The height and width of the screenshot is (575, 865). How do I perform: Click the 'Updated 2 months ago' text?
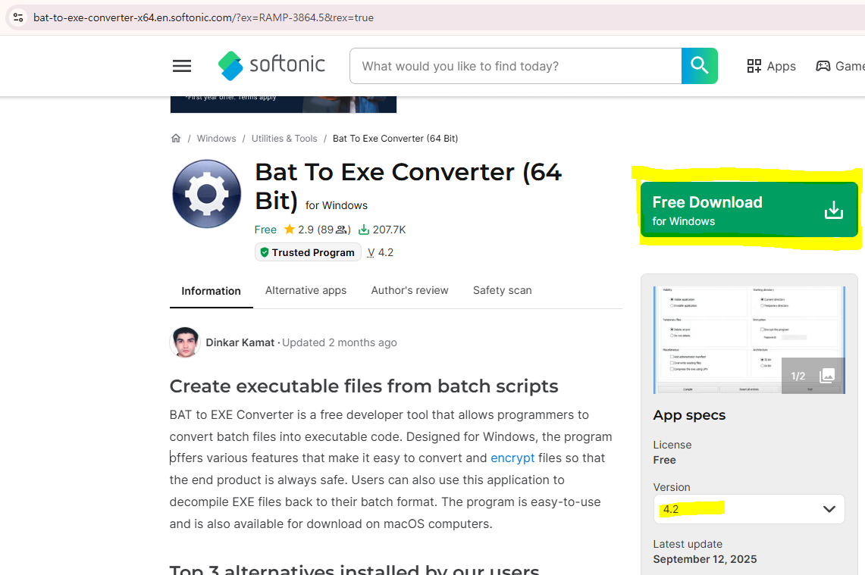(x=340, y=342)
